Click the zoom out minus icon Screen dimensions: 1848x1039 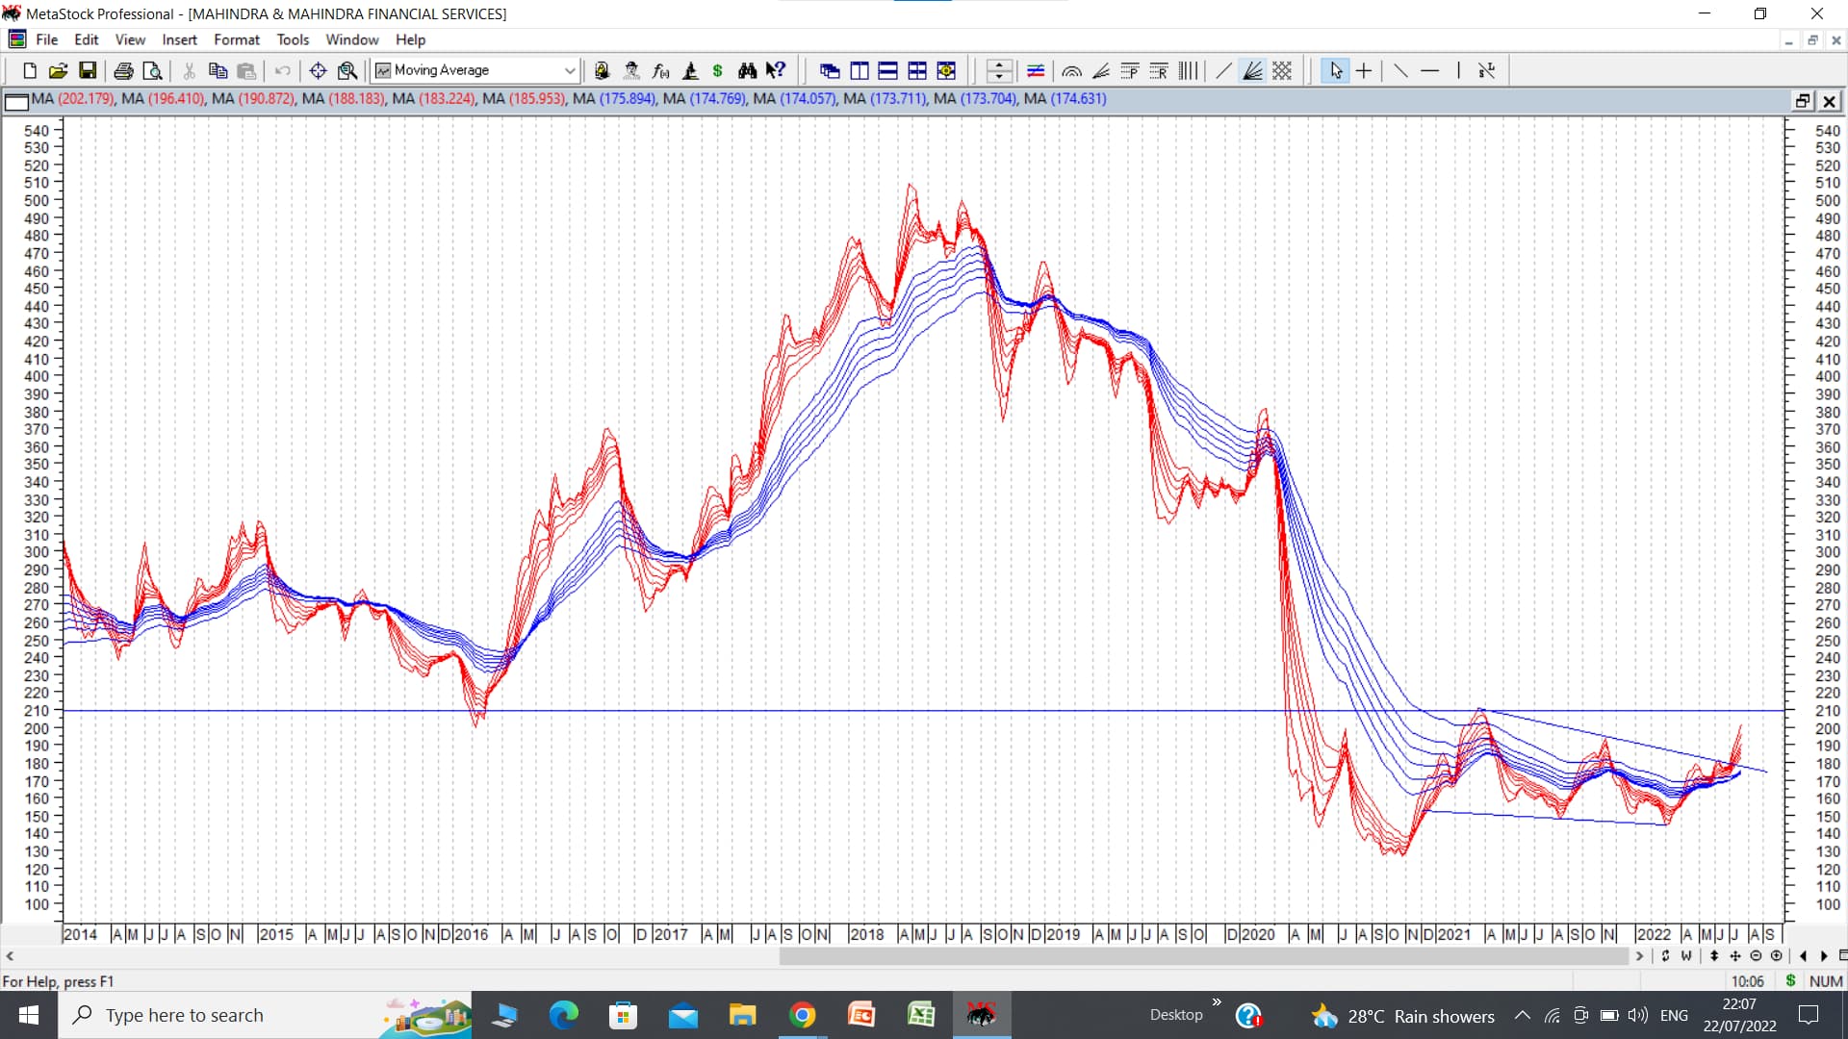(1756, 956)
